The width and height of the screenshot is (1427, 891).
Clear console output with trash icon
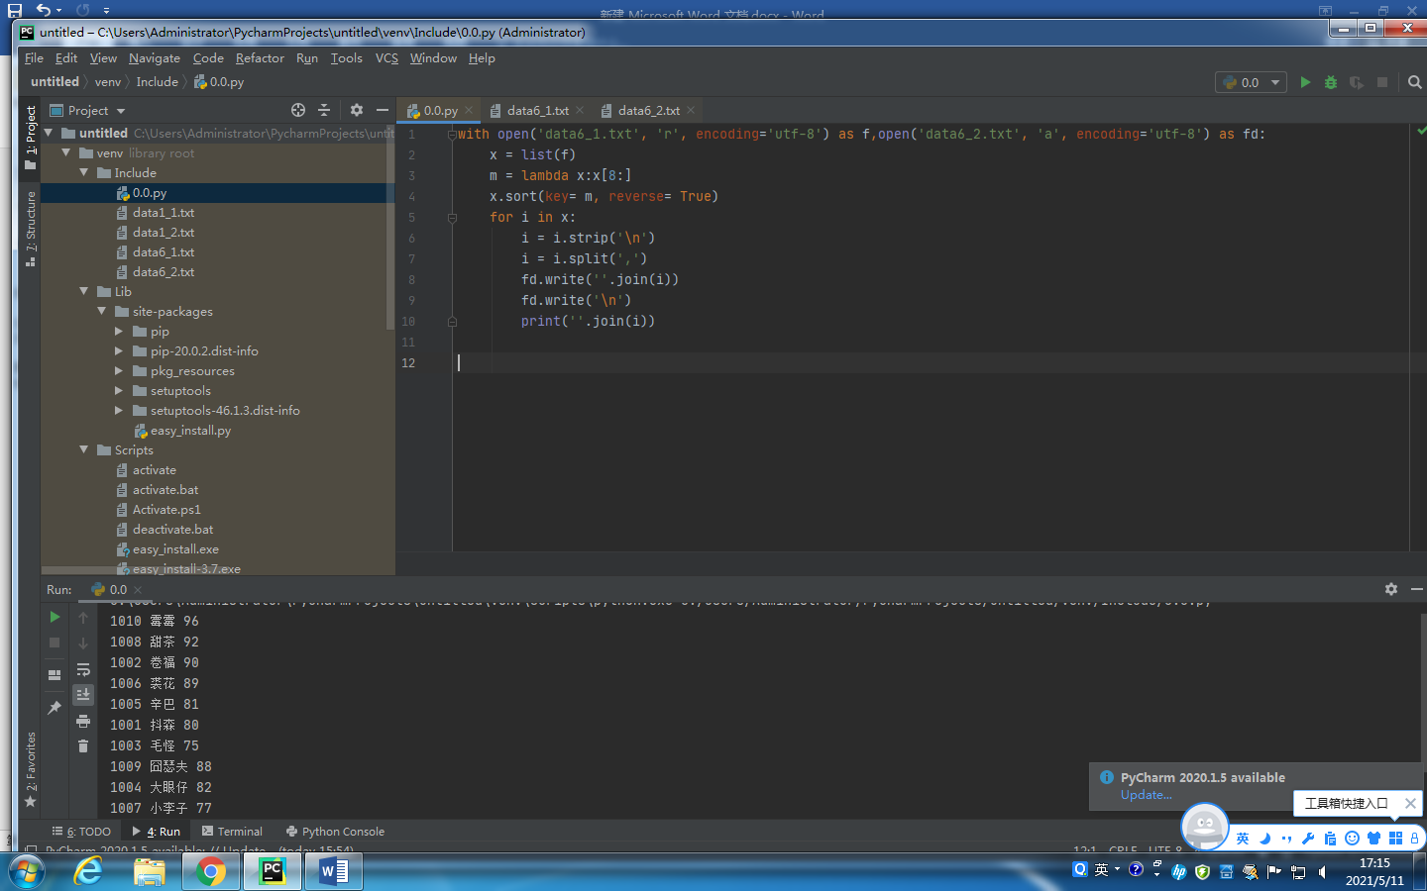(83, 745)
